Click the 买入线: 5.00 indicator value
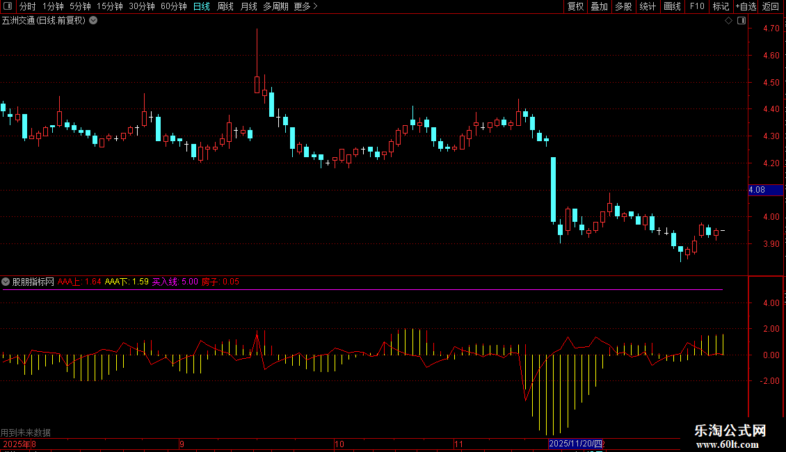The width and height of the screenshot is (786, 452). point(175,282)
